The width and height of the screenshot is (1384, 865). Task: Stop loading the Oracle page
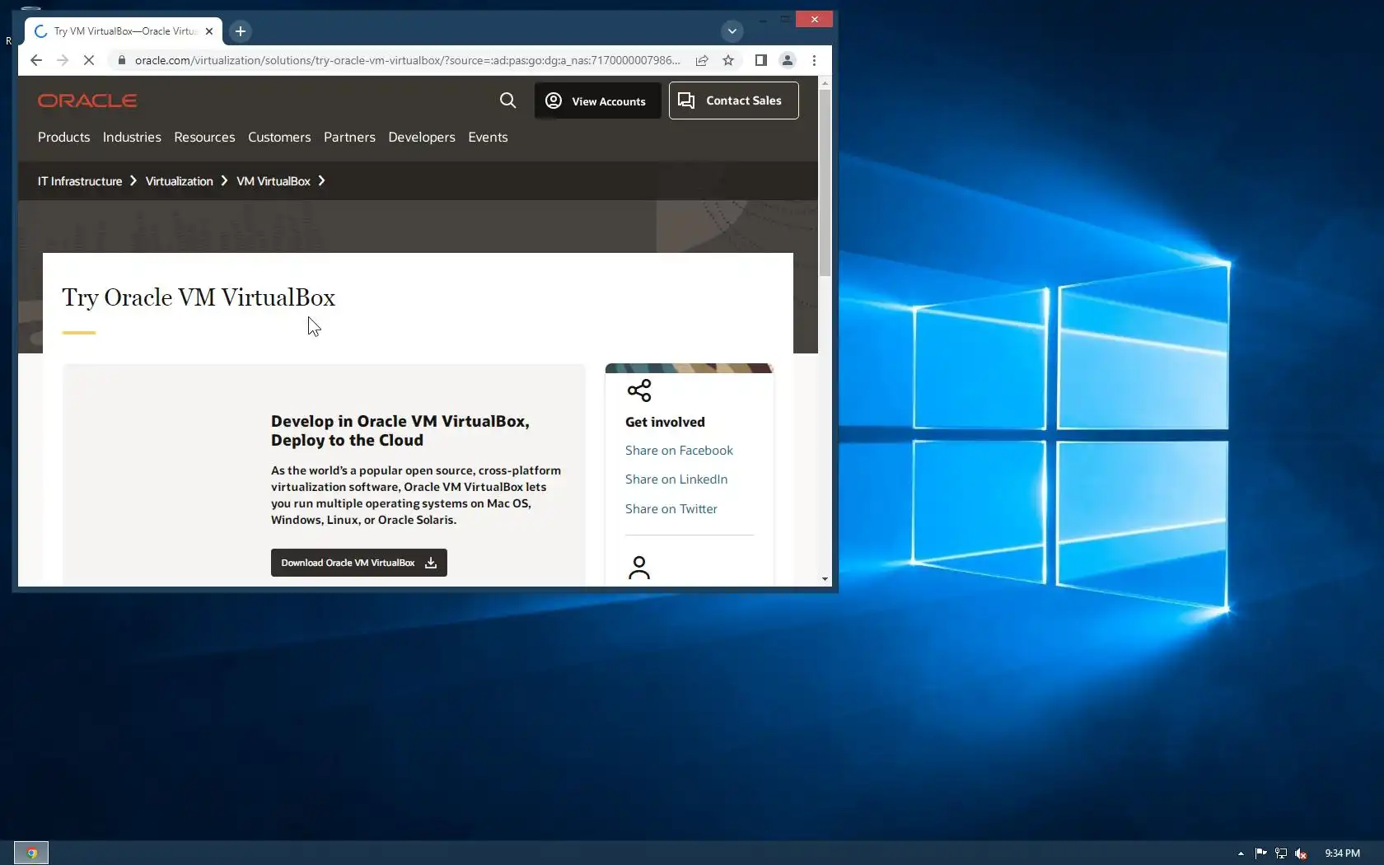[90, 60]
